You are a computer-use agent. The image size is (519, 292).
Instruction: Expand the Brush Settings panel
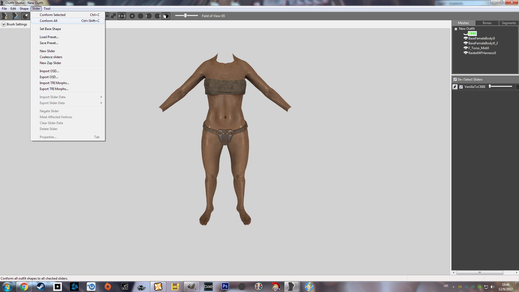click(x=4, y=24)
